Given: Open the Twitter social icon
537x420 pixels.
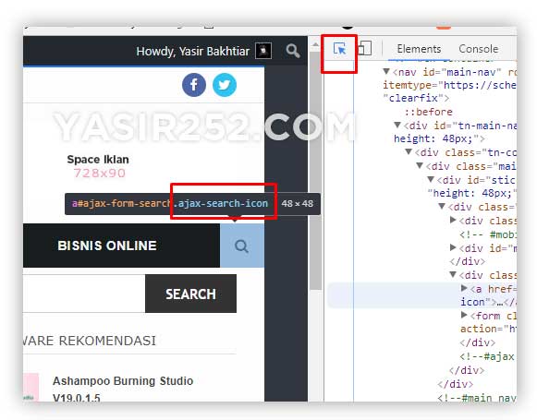Looking at the screenshot, I should (x=225, y=85).
